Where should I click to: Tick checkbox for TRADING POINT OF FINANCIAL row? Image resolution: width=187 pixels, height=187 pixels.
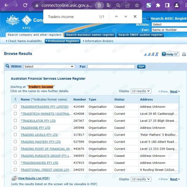coord(15,149)
